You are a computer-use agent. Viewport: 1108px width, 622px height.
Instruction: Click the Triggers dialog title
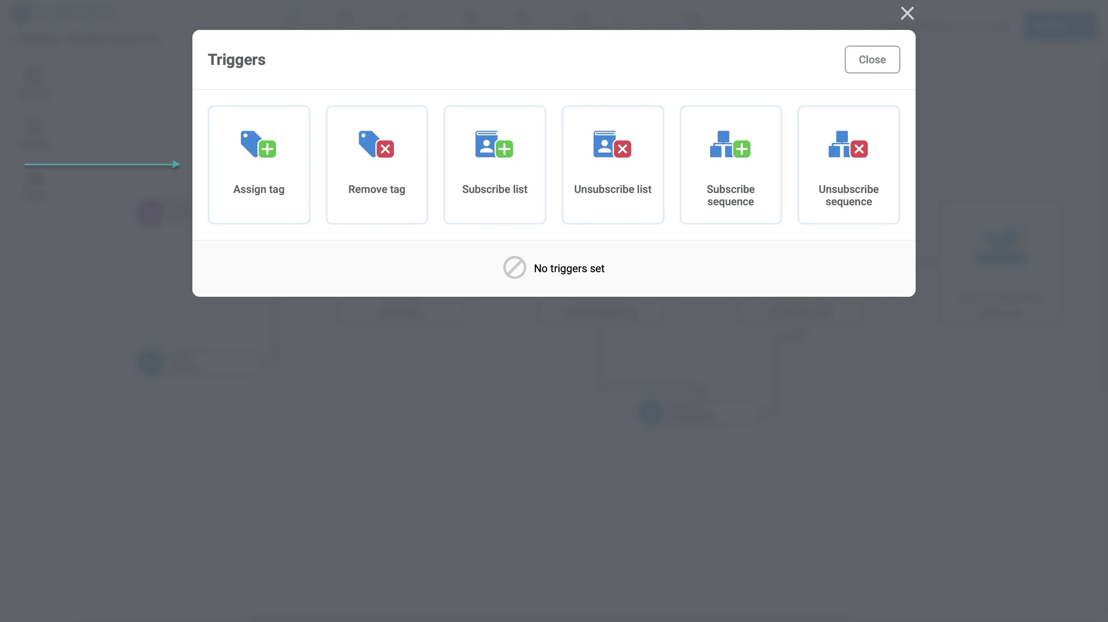coord(236,60)
